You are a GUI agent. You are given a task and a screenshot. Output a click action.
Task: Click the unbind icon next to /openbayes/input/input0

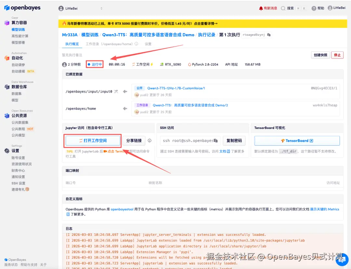point(116,92)
